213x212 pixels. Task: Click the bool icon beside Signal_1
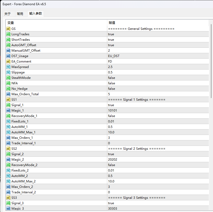[8, 105]
